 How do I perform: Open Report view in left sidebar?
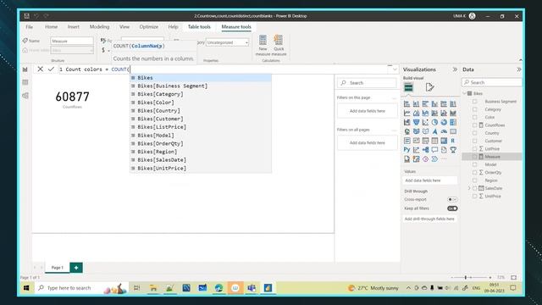pyautogui.click(x=25, y=69)
